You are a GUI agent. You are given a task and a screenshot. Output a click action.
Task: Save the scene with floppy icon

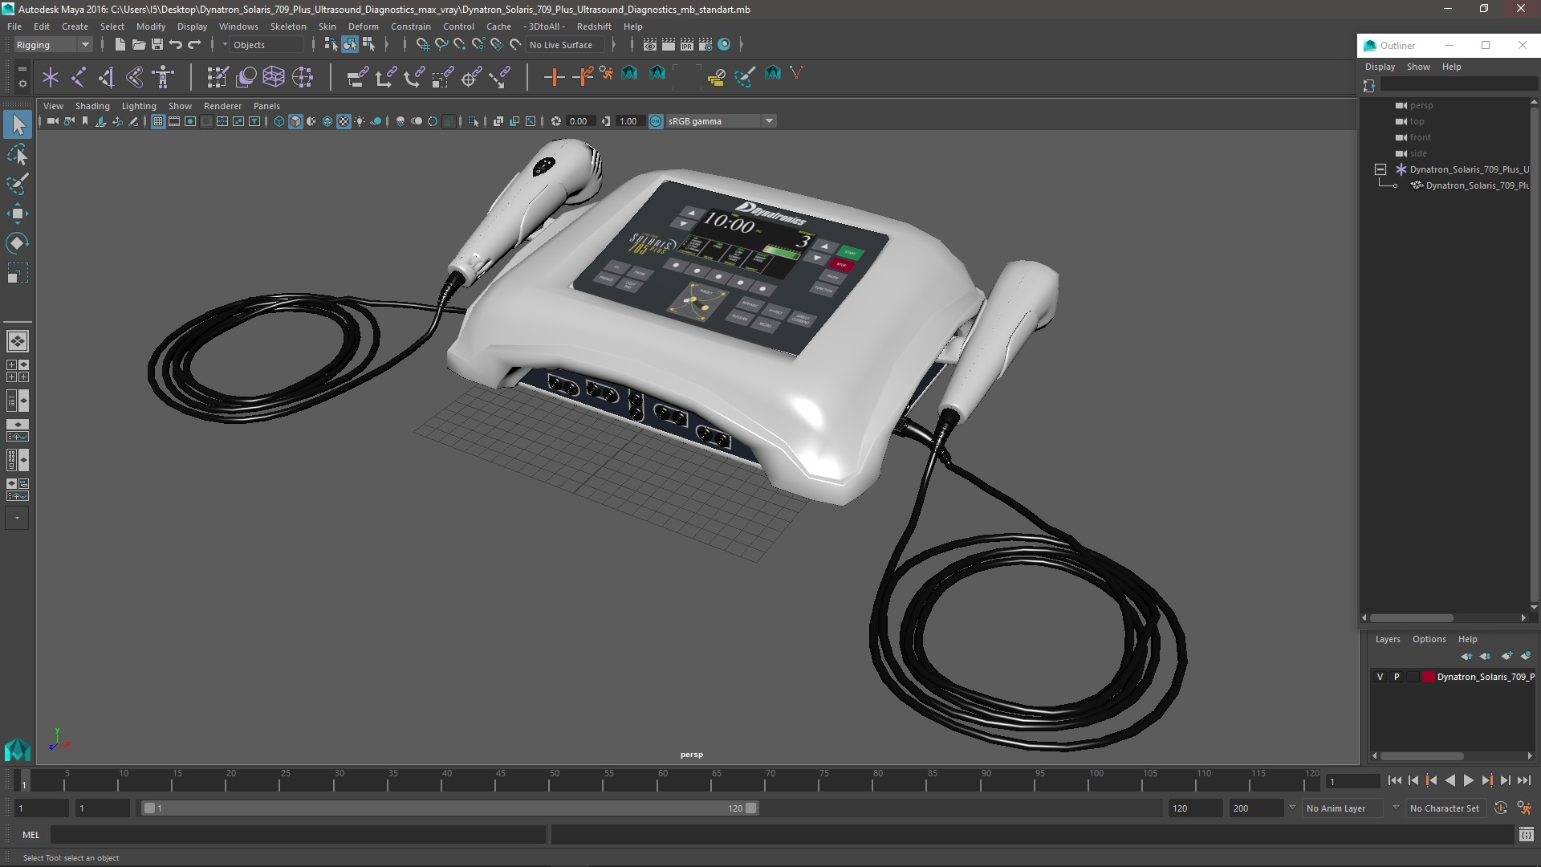point(157,45)
